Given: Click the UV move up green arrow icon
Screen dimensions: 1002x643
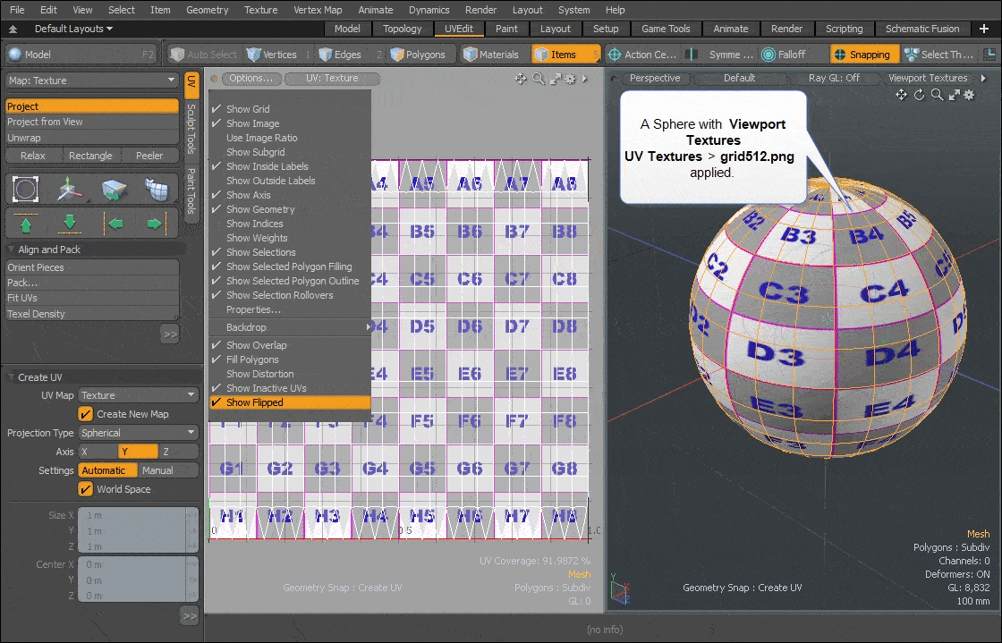Looking at the screenshot, I should coord(25,223).
